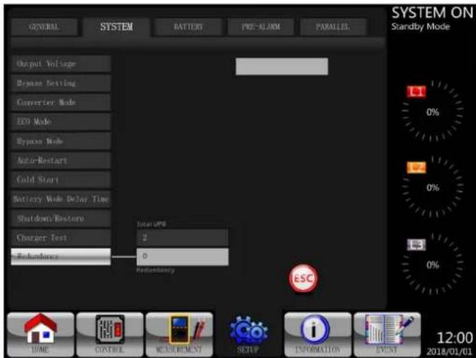476x358 pixels.
Task: Open Bypass Setting option
Action: [x=61, y=83]
